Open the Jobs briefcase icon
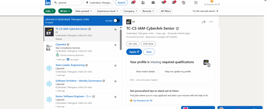This screenshot has width=267, height=109. tap(153, 3)
